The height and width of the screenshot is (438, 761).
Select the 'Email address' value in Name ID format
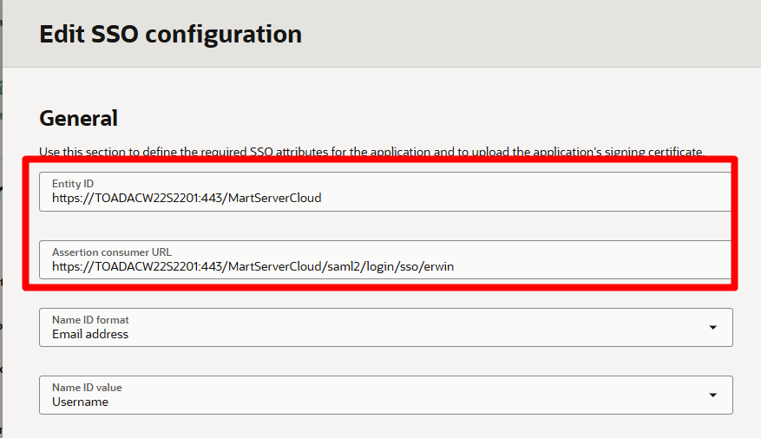(x=90, y=334)
